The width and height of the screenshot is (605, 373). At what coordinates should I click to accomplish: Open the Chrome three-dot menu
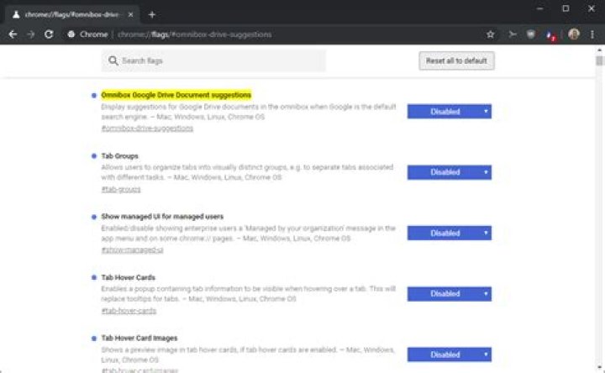pyautogui.click(x=592, y=34)
